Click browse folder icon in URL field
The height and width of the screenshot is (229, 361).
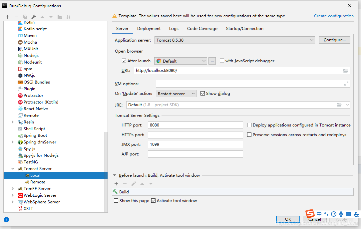coord(346,71)
